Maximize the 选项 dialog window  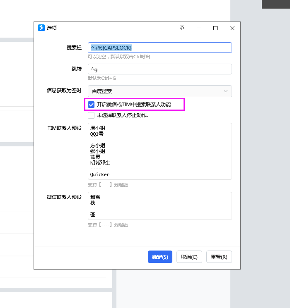[x=215, y=28]
